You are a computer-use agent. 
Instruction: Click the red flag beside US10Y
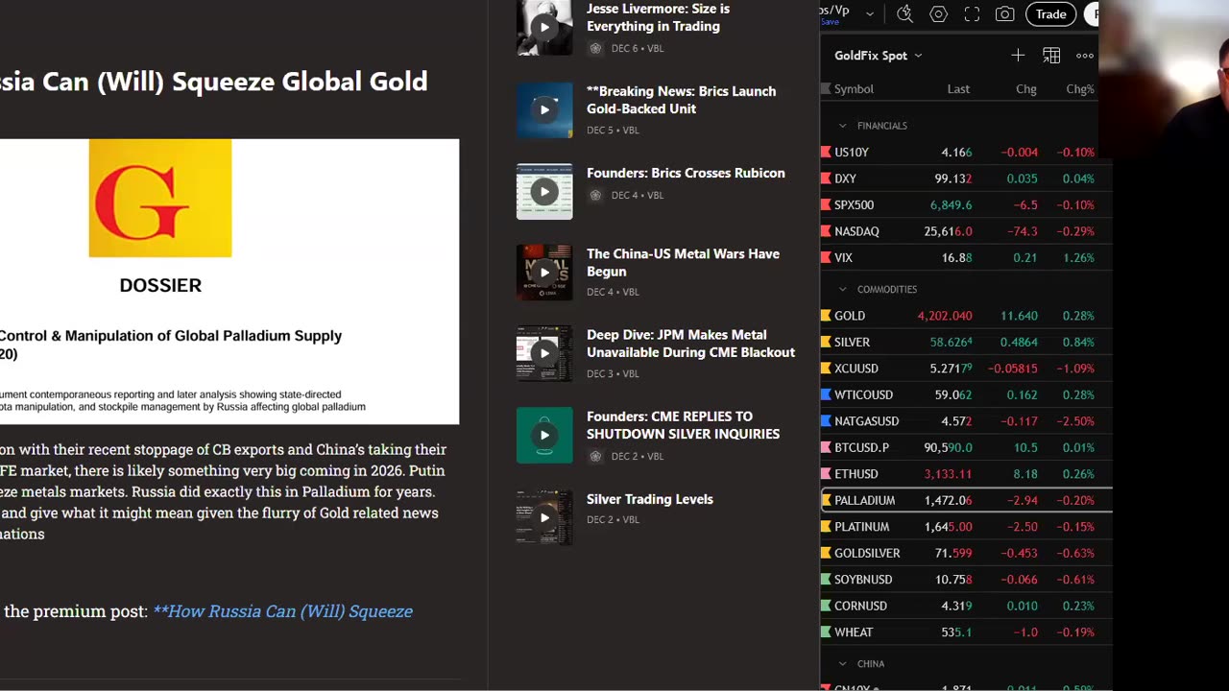click(826, 153)
